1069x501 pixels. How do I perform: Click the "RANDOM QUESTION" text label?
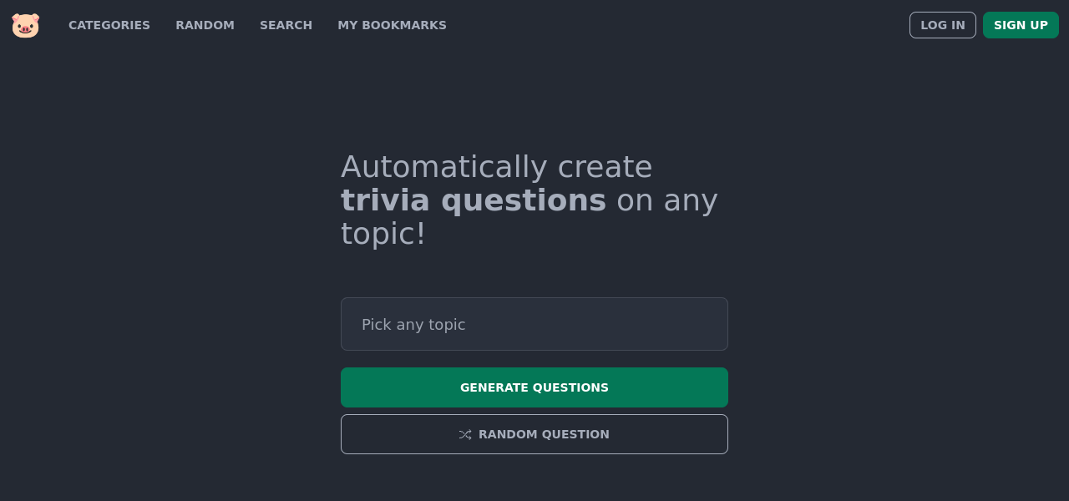[x=544, y=434]
